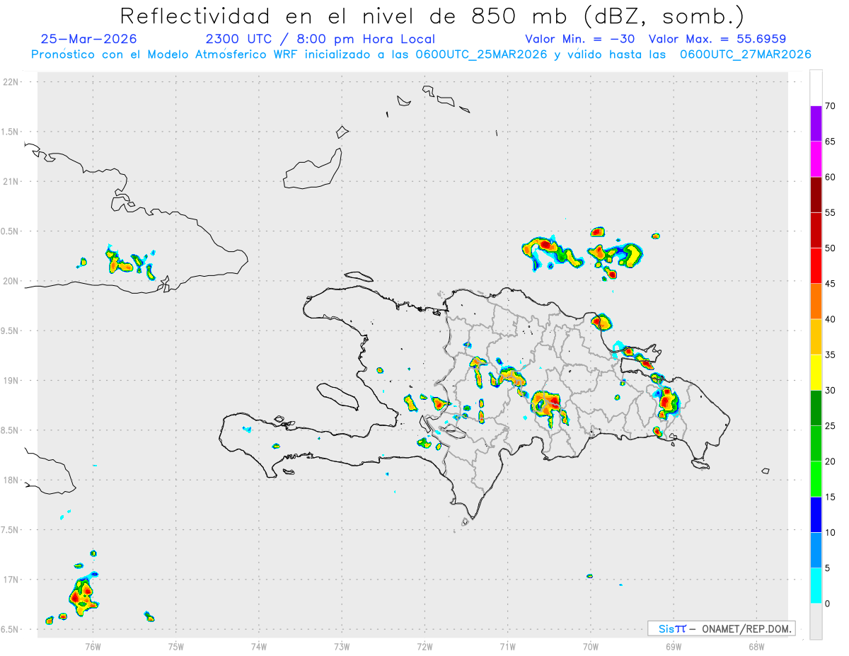Select the cyan 0-5 dBZ legend band
Screen dimensions: 849x656
(x=816, y=586)
